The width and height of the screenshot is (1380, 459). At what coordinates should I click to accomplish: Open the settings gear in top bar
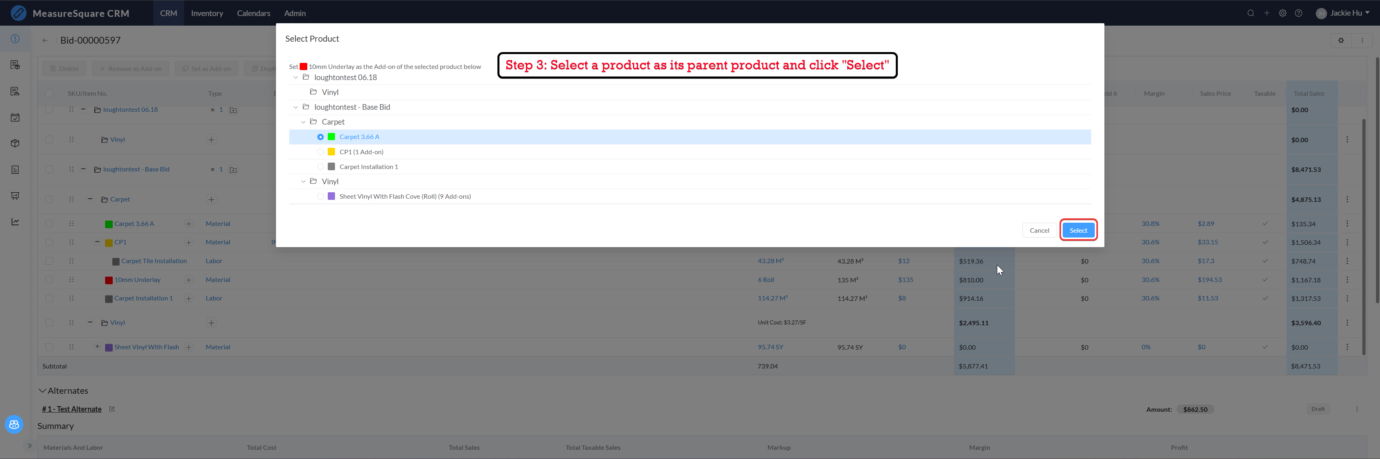(1283, 13)
